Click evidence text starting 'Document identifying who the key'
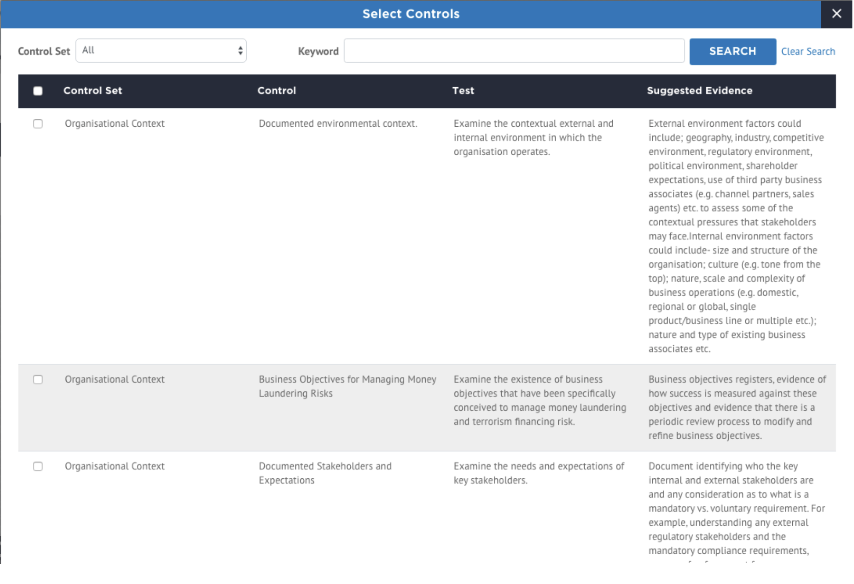 (x=736, y=512)
